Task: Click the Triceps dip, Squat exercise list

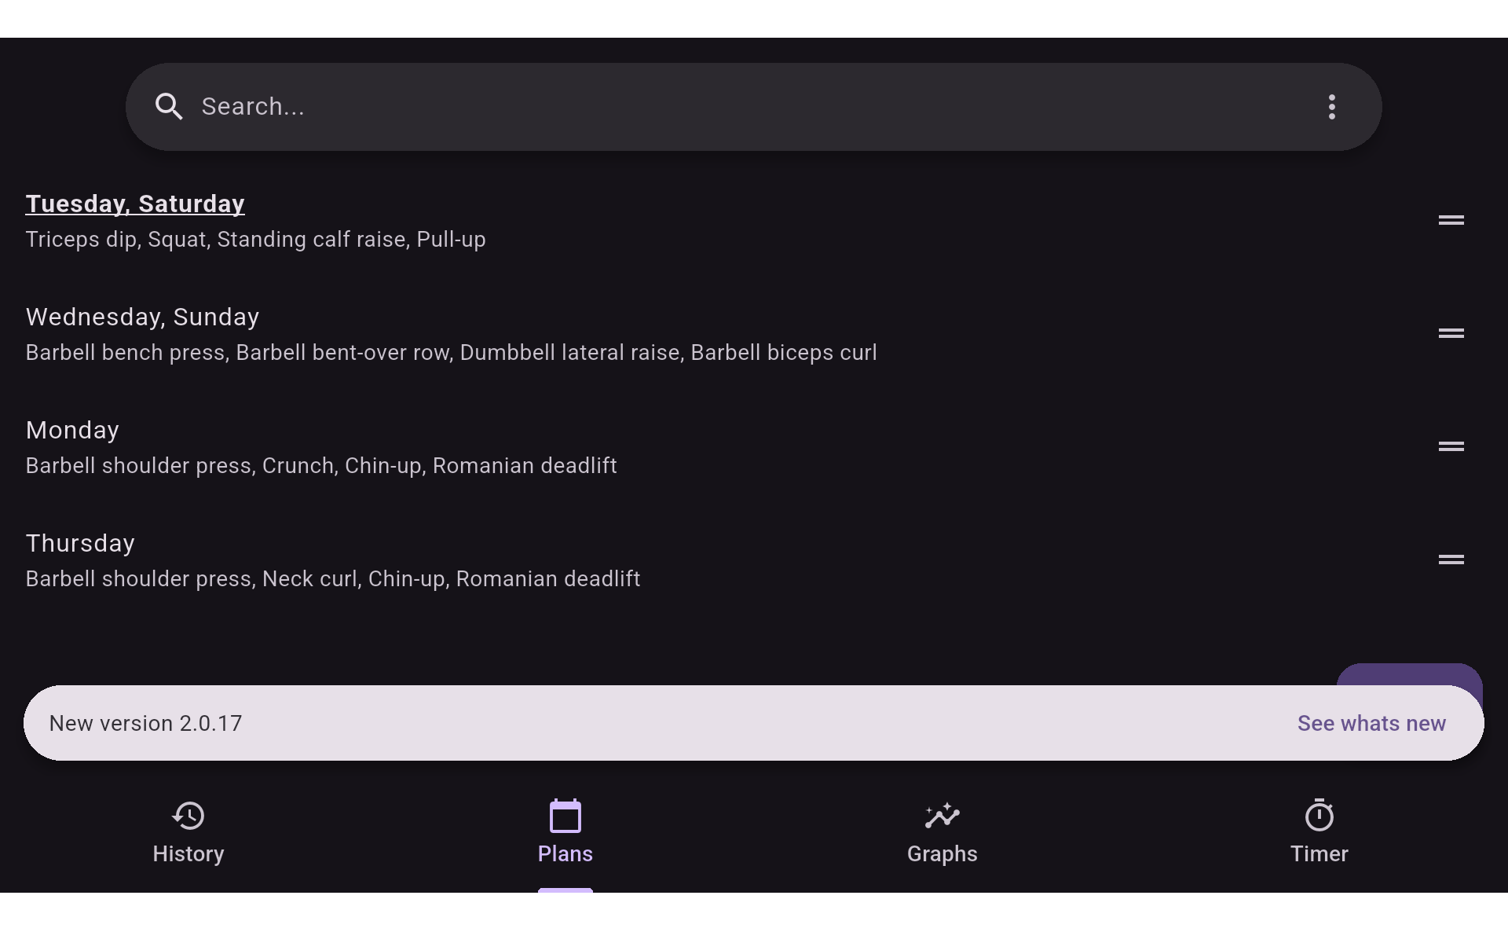Action: pyautogui.click(x=255, y=239)
